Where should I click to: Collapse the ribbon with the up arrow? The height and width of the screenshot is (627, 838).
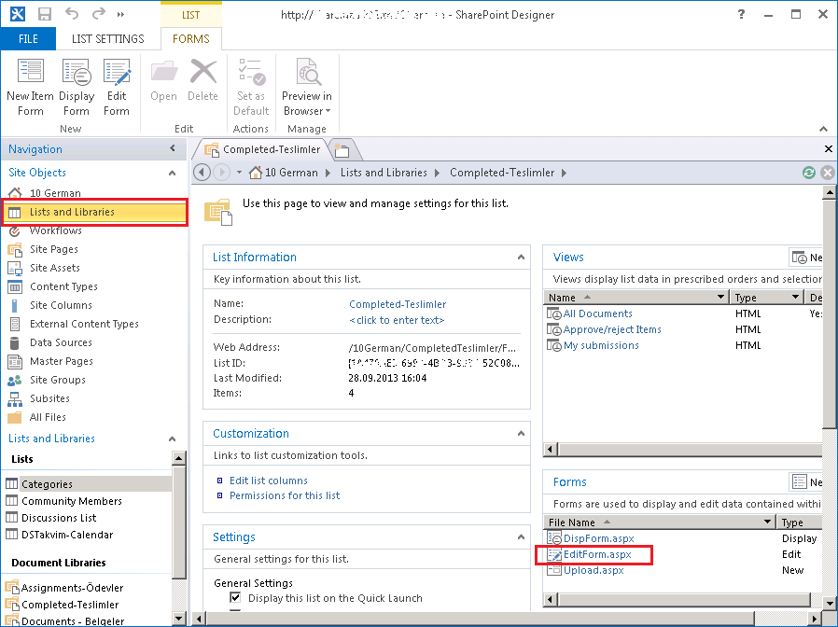pos(824,129)
